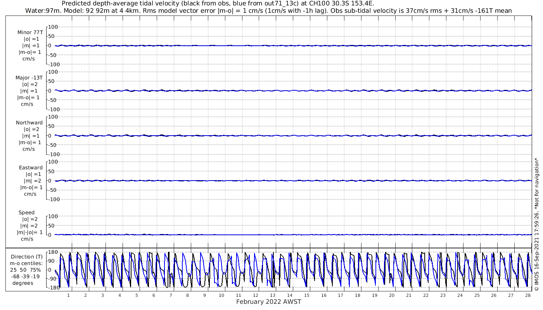Click the '100' tick of the Speed axis
The width and height of the screenshot is (543, 310).
pyautogui.click(x=53, y=216)
